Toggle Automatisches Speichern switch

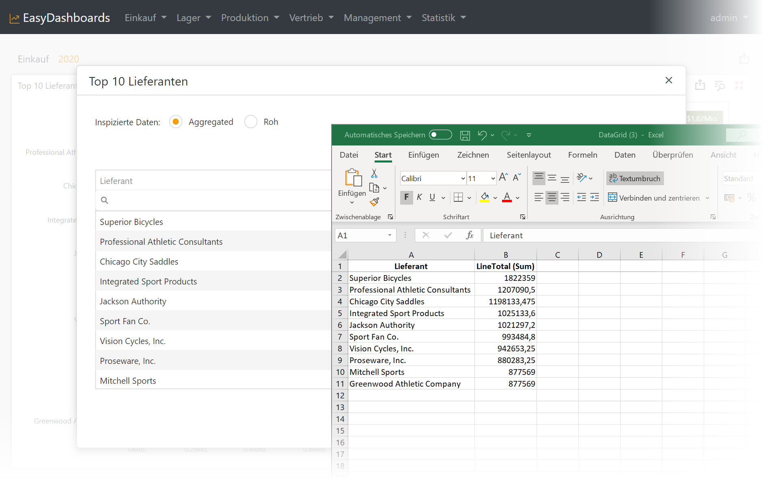point(440,135)
